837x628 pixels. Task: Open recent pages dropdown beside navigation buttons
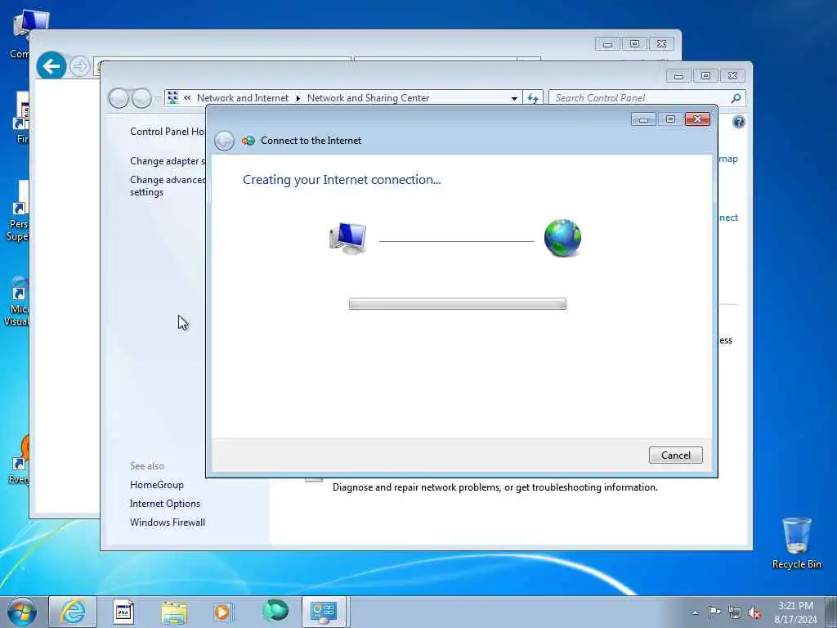(158, 98)
